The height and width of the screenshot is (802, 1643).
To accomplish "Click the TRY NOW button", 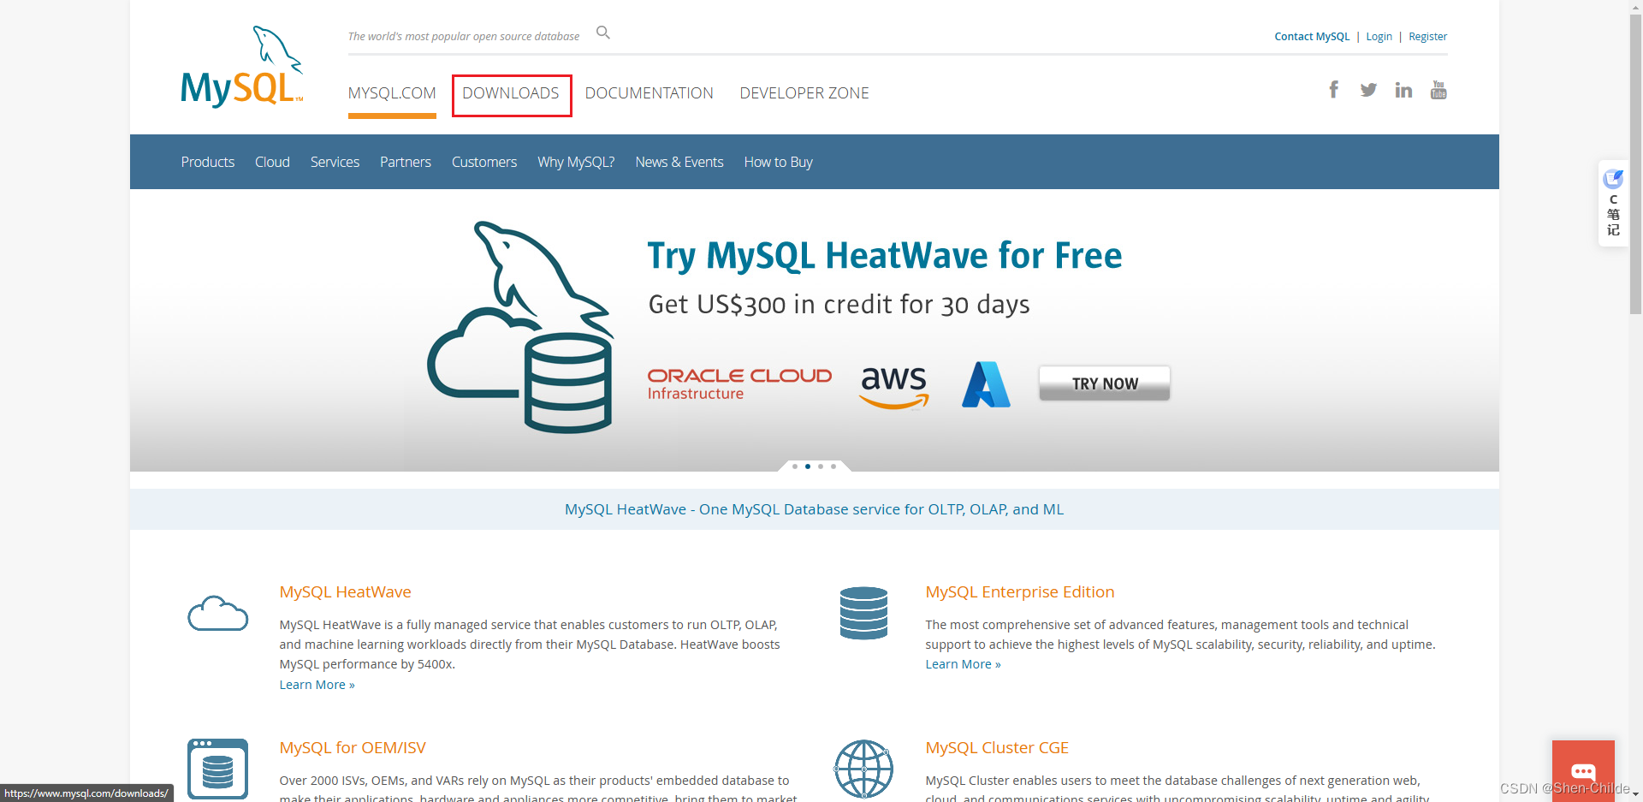I will point(1105,383).
